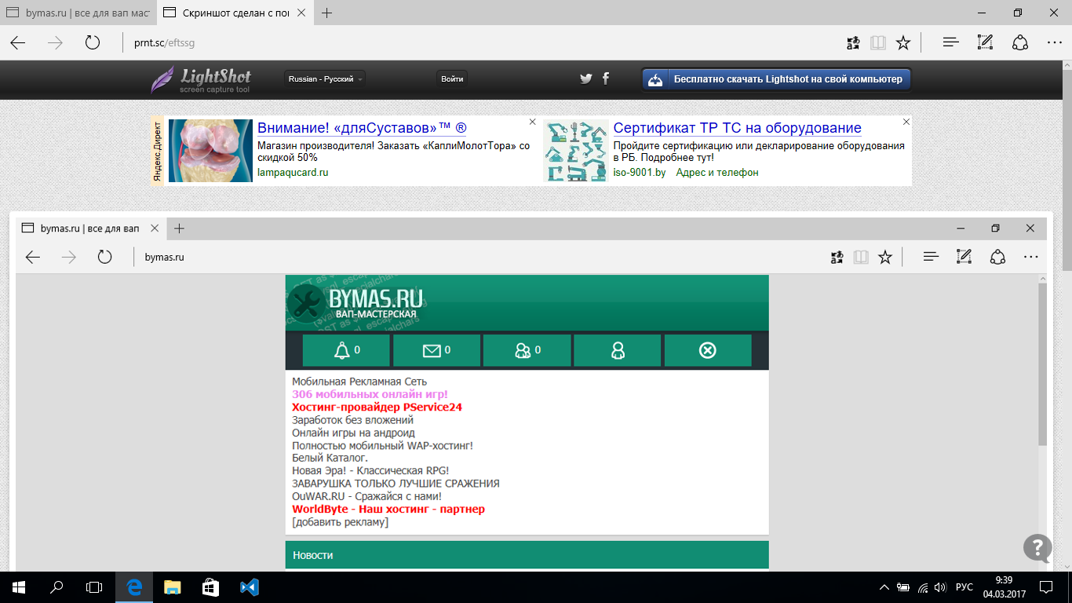
Task: Show hidden system tray icons chevron
Action: pos(884,587)
